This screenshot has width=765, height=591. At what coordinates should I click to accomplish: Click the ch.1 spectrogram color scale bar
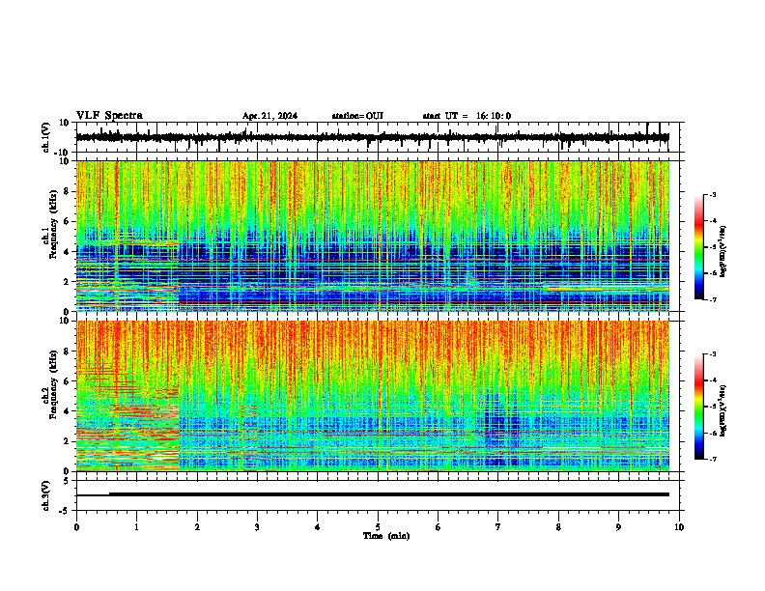[x=698, y=247]
